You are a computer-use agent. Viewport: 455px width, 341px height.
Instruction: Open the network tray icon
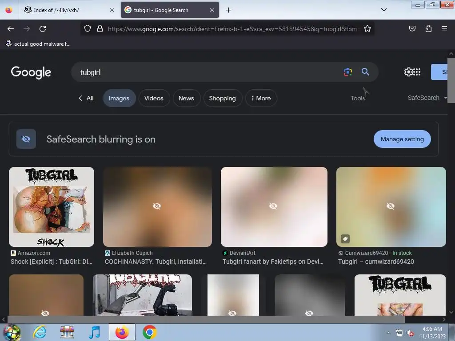(399, 333)
